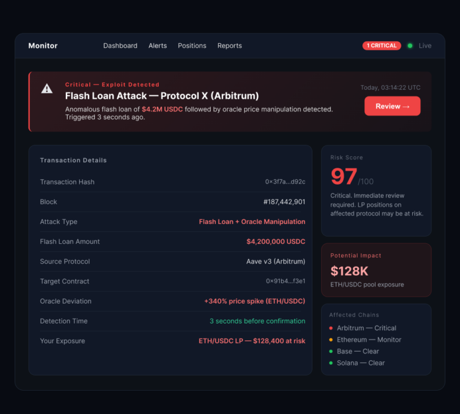Click the Risk Score heading
Screen dimensions: 460x414
click(346, 158)
